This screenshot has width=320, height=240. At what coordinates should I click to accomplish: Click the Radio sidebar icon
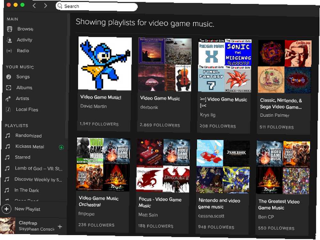coord(9,51)
